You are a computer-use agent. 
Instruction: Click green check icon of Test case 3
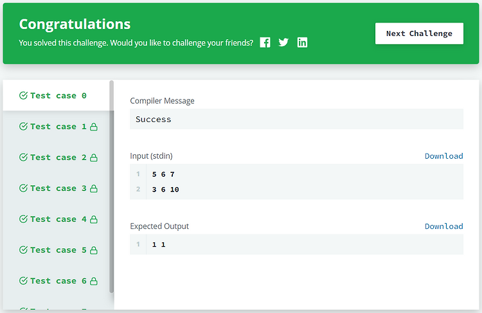click(x=23, y=188)
